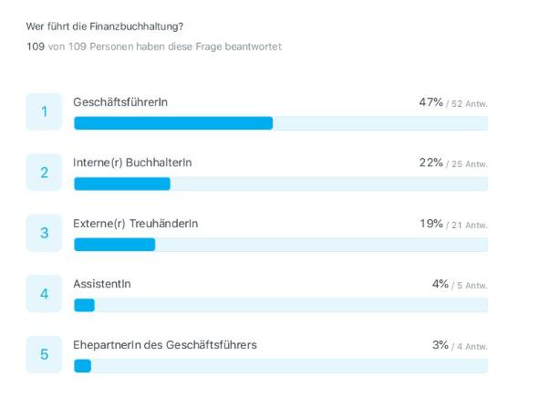This screenshot has width=560, height=409.
Task: Click the rank 2 number badge
Action: [44, 173]
